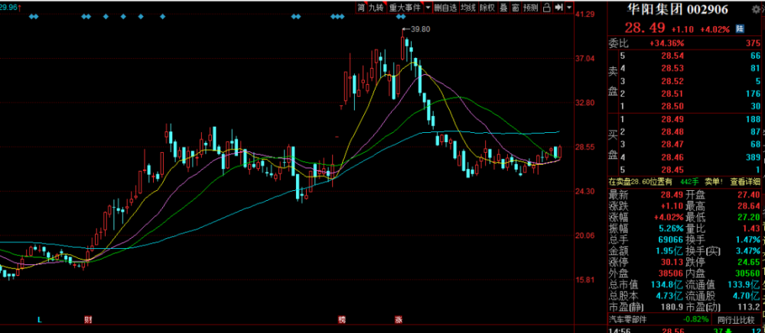Click the 内盘 value 30560
Screen dimensions: 765x333
coord(747,273)
